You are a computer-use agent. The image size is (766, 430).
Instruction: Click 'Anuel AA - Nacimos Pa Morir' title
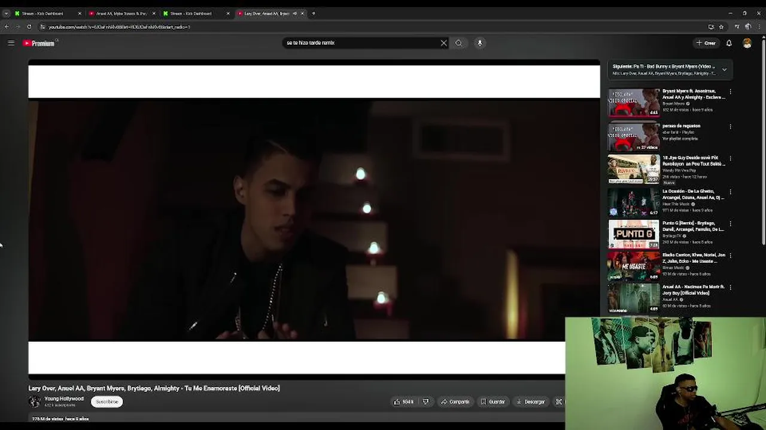pyautogui.click(x=693, y=290)
